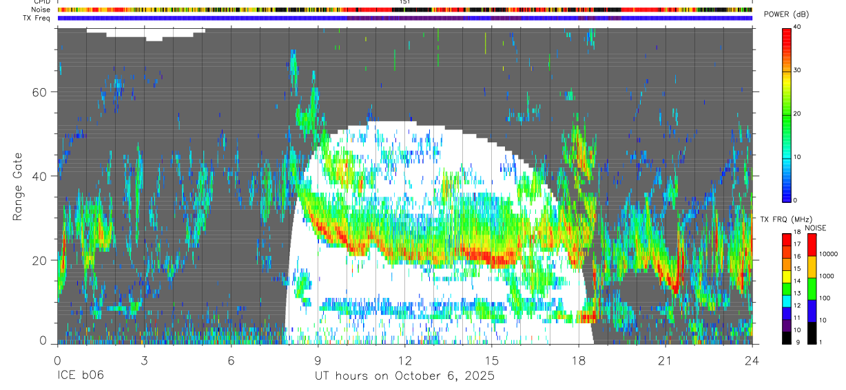Select the cyan 12-13 MHz TX FRQ swatch
The height and width of the screenshot is (390, 846).
pos(786,301)
